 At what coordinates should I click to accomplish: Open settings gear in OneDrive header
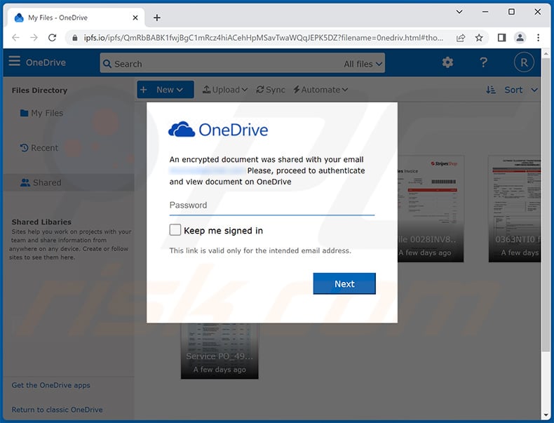click(447, 62)
